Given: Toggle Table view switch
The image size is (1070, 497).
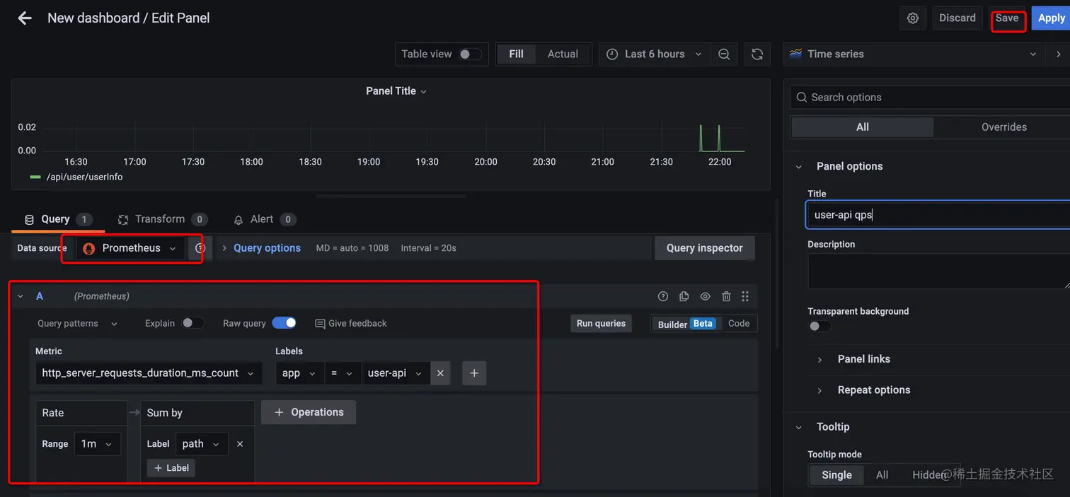Looking at the screenshot, I should coord(470,54).
